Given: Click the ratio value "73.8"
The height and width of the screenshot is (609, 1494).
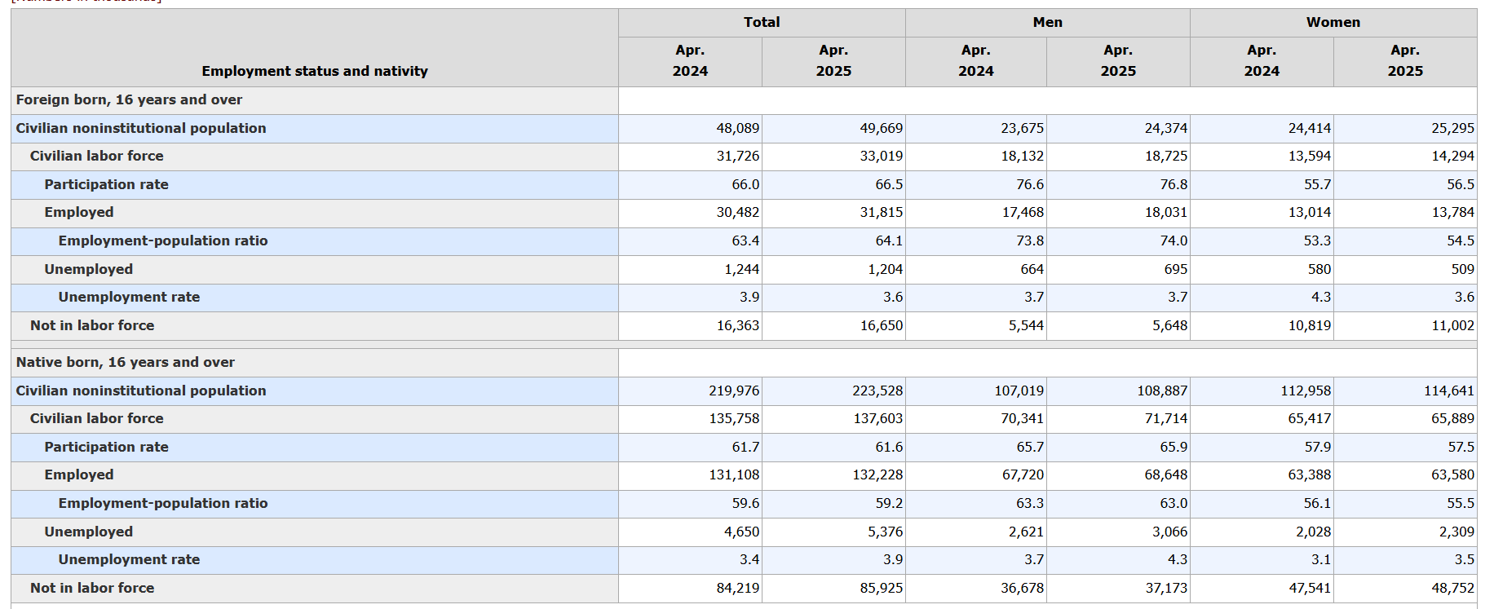Looking at the screenshot, I should pos(1030,241).
